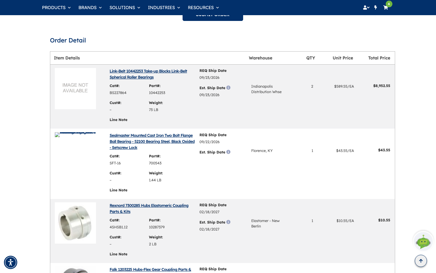Select weight value 1.44 LB
This screenshot has height=273, width=436.
pyautogui.click(x=155, y=180)
